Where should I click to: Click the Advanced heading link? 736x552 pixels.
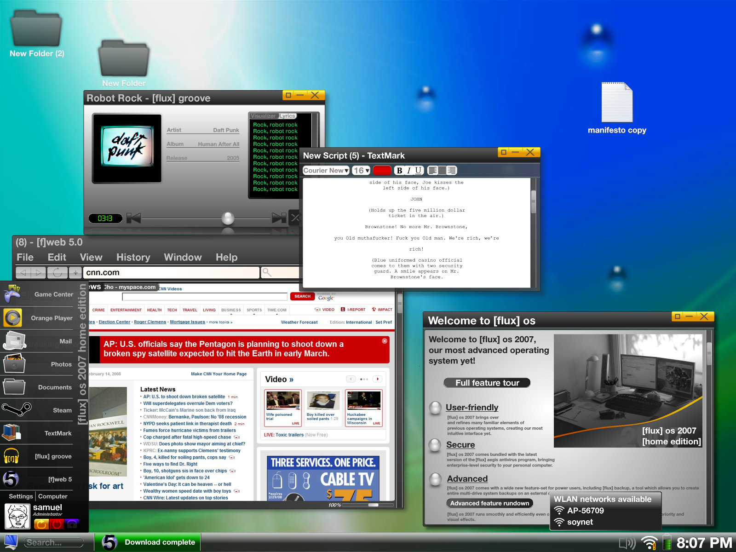pyautogui.click(x=467, y=479)
